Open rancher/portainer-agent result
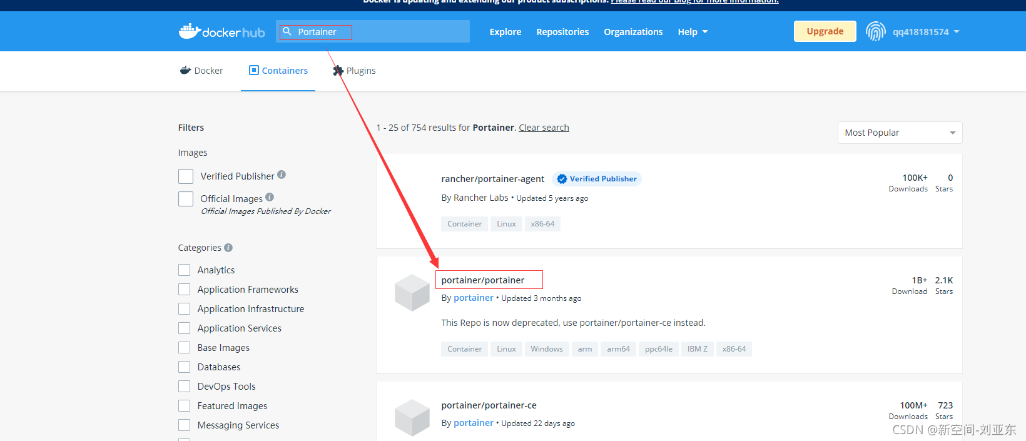Image resolution: width=1026 pixels, height=441 pixels. point(493,179)
